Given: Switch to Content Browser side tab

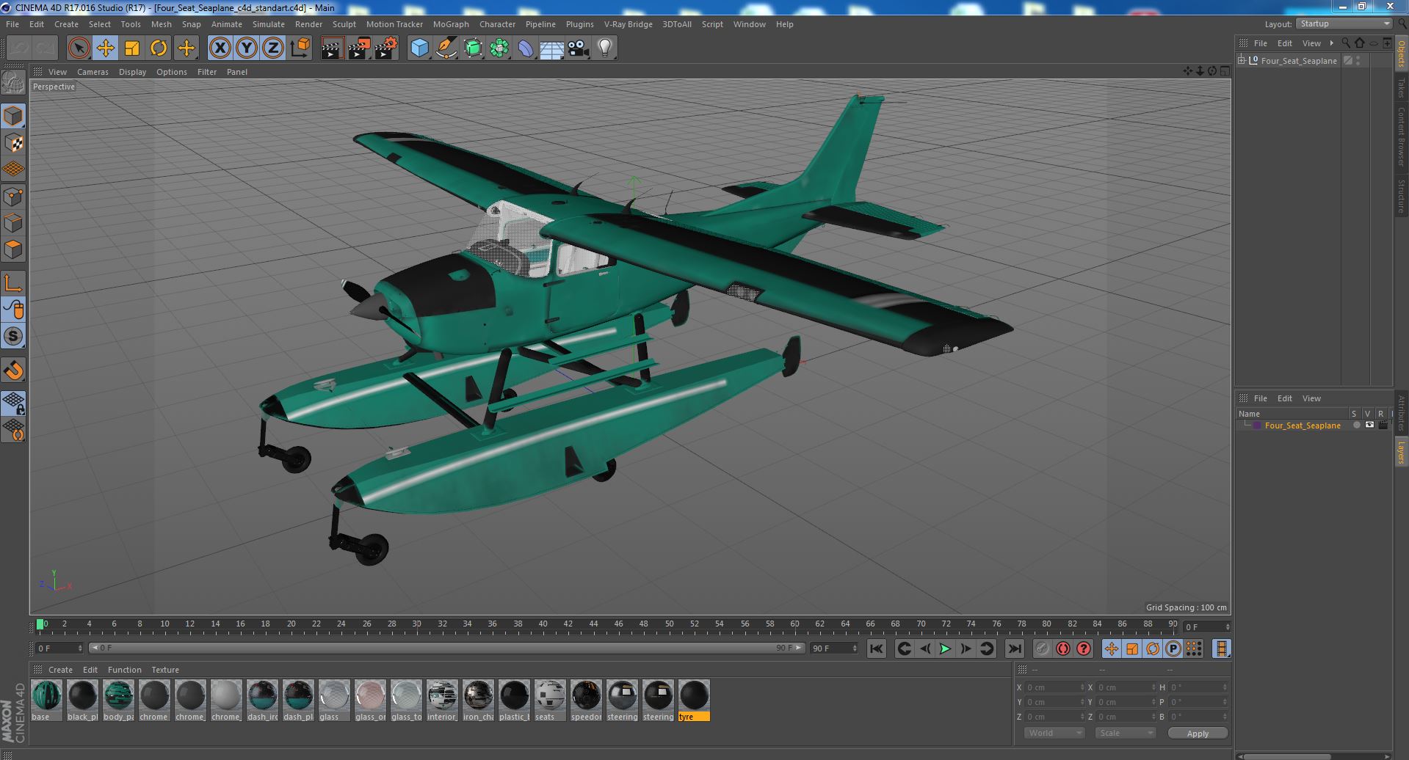Looking at the screenshot, I should (1402, 136).
